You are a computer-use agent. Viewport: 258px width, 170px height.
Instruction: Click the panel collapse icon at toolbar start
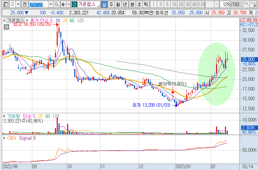coord(5,4)
